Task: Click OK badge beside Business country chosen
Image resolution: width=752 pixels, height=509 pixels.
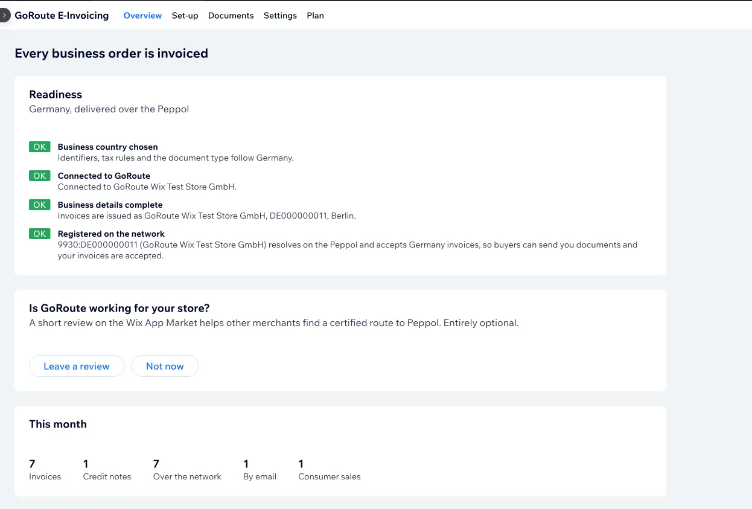Action: 40,147
